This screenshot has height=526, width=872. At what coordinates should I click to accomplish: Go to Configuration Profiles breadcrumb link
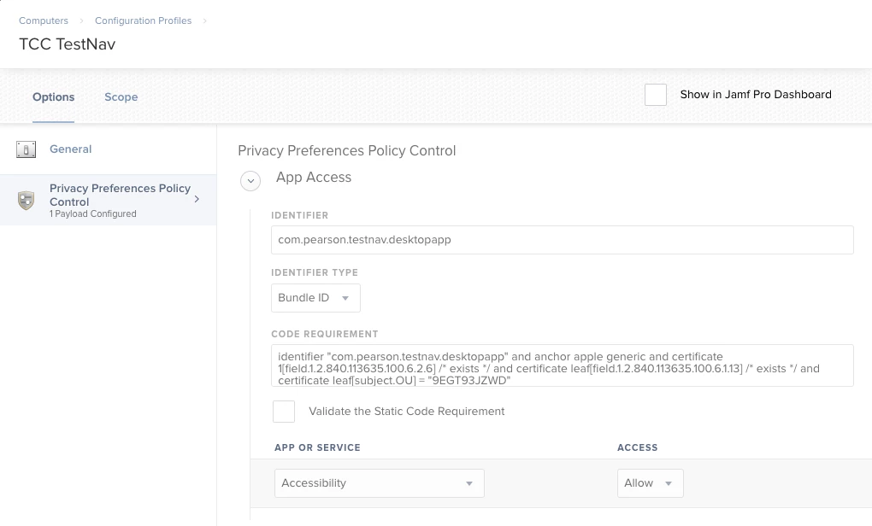pyautogui.click(x=143, y=20)
